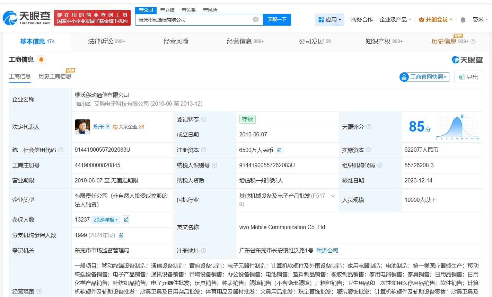Open the 关联企业 38 badge
This screenshot has width=492, height=297.
click(x=129, y=127)
